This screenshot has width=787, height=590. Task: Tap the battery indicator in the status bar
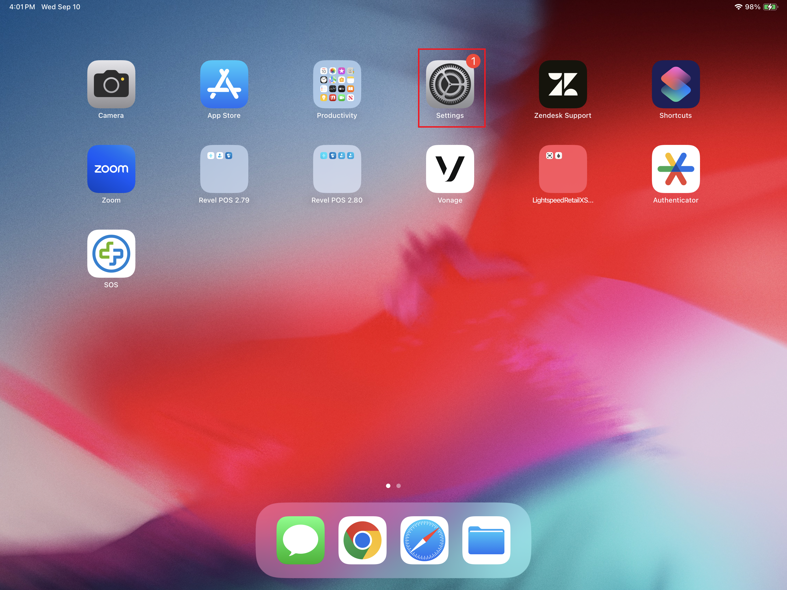click(x=771, y=7)
